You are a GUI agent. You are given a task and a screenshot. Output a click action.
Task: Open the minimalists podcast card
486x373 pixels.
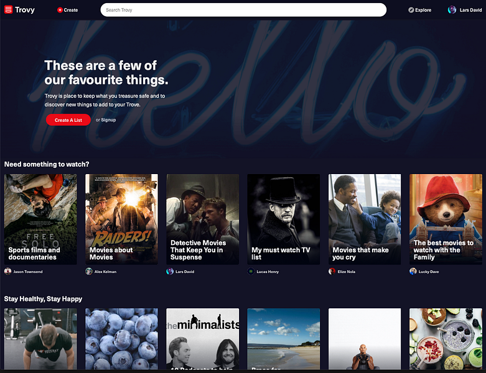pos(203,339)
